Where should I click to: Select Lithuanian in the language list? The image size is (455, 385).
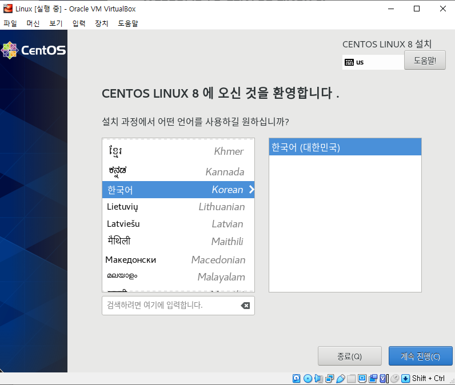click(178, 207)
